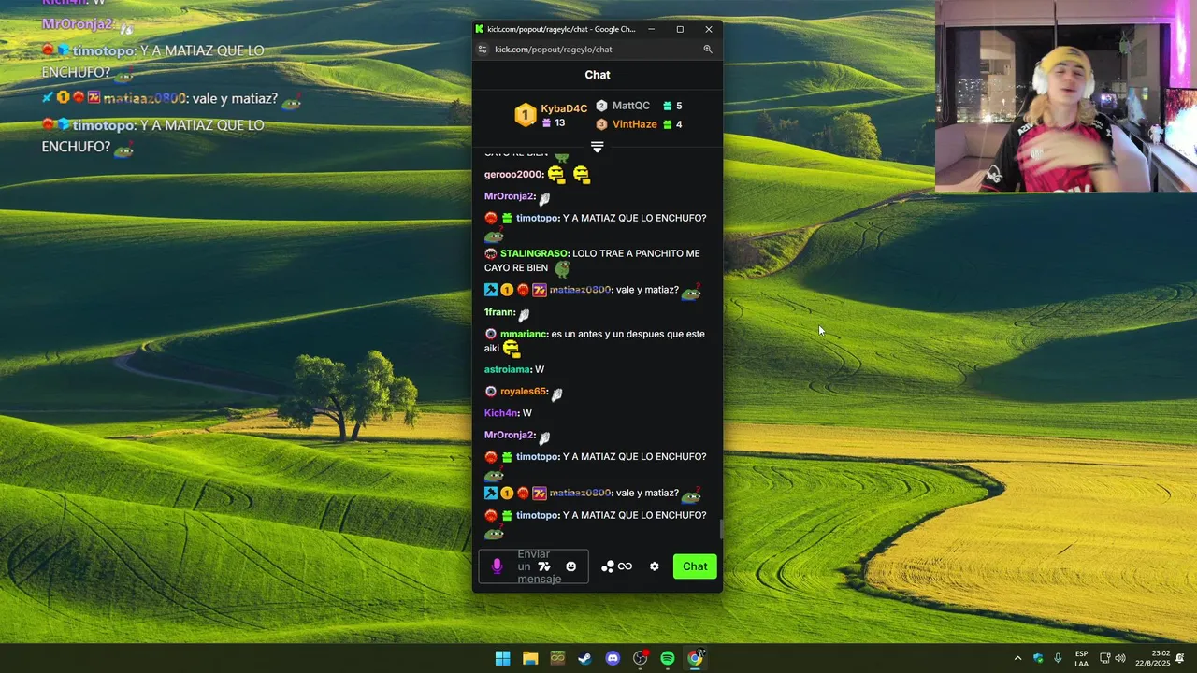The width and height of the screenshot is (1197, 673).
Task: Click username mmarianc in chat
Action: pos(523,334)
